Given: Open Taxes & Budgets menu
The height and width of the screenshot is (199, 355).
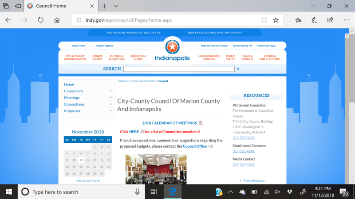Looking at the screenshot, I should click(x=247, y=58).
